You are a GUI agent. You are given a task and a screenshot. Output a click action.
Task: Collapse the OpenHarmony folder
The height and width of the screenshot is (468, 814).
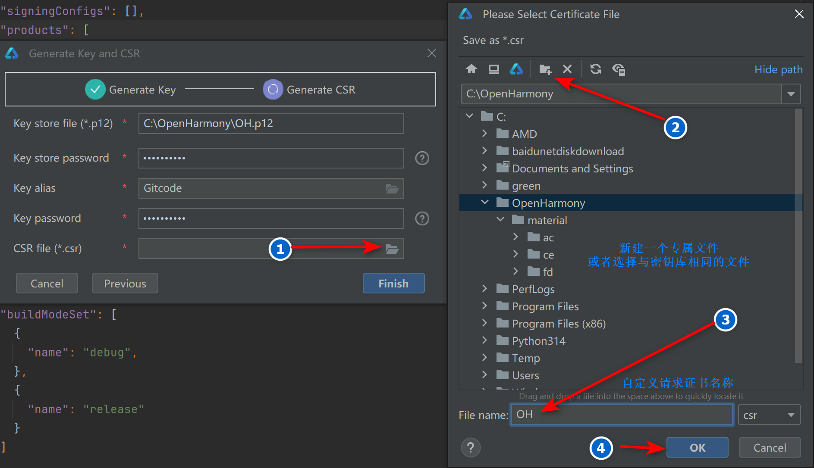coord(484,202)
